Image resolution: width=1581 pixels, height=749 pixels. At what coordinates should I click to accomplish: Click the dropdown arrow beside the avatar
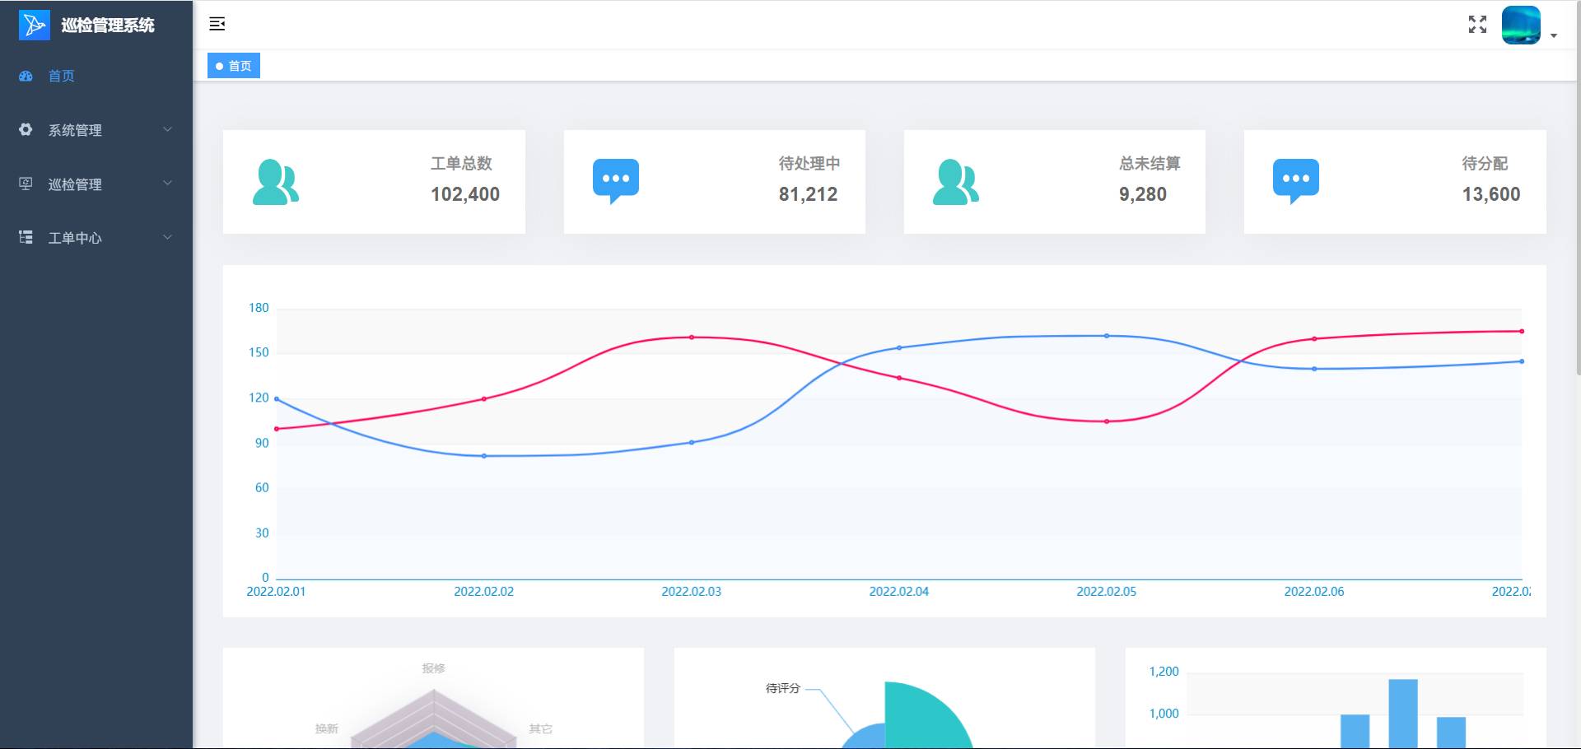(1554, 35)
